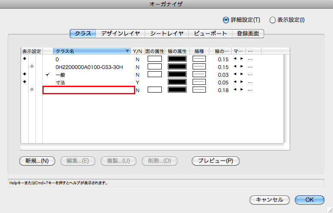Click the クラス名 column sort arrow

(127, 51)
